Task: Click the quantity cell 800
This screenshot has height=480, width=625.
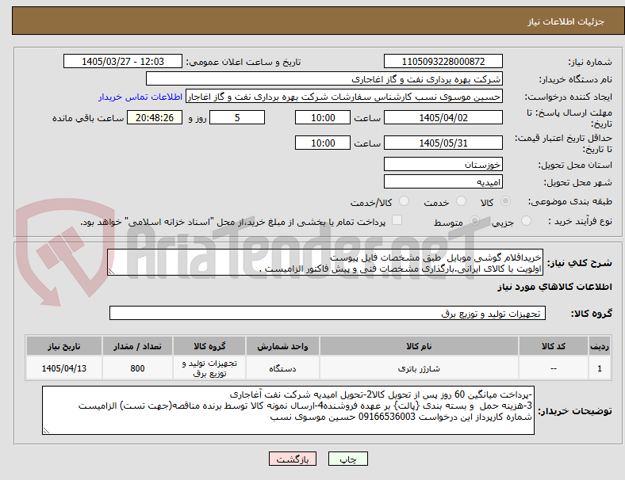Action: coord(137,368)
